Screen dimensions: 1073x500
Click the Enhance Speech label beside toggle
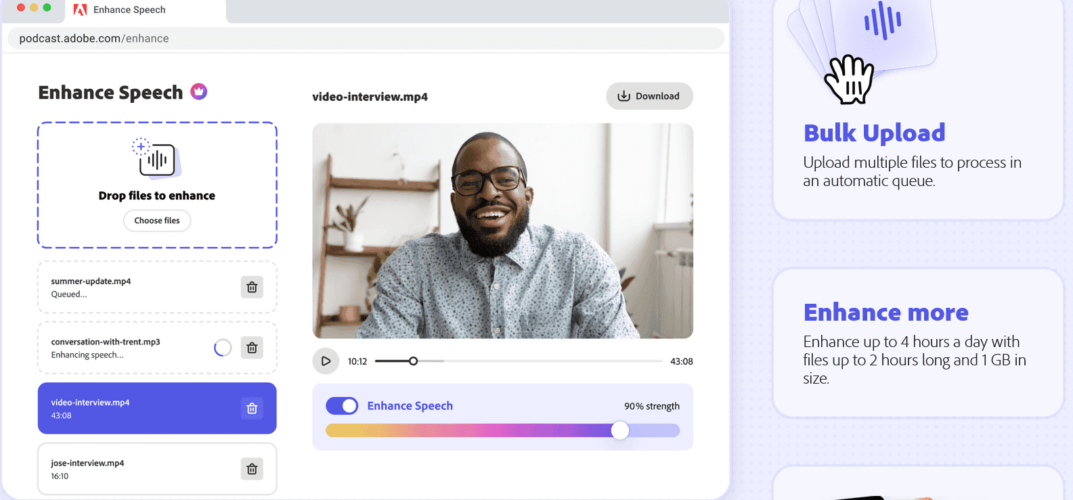(410, 406)
